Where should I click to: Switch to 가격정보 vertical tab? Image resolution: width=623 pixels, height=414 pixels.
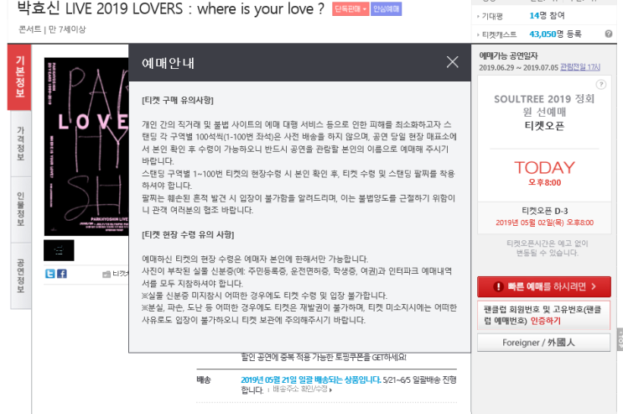[x=21, y=144]
